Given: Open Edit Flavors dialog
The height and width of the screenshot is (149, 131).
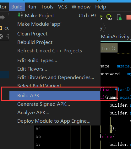Looking at the screenshot, I should (x=55, y=69).
